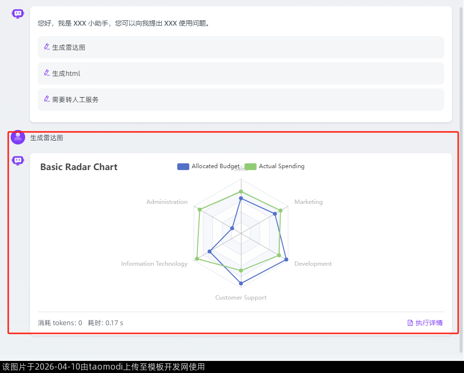The image size is (464, 373).
Task: Click the blue Allocated Budget color swatch
Action: point(183,167)
